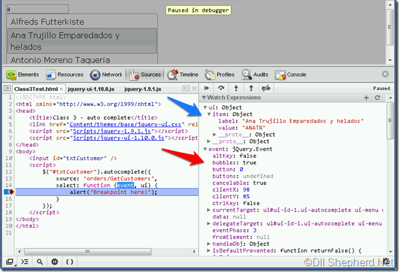Select the ANATR value string
This screenshot has height=272, width=399.
point(254,128)
